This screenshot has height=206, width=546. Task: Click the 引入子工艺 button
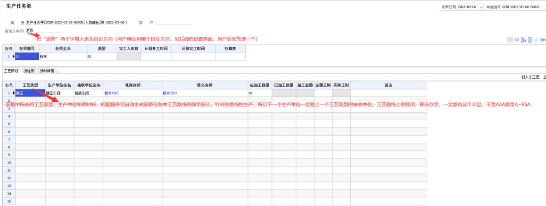(x=530, y=76)
